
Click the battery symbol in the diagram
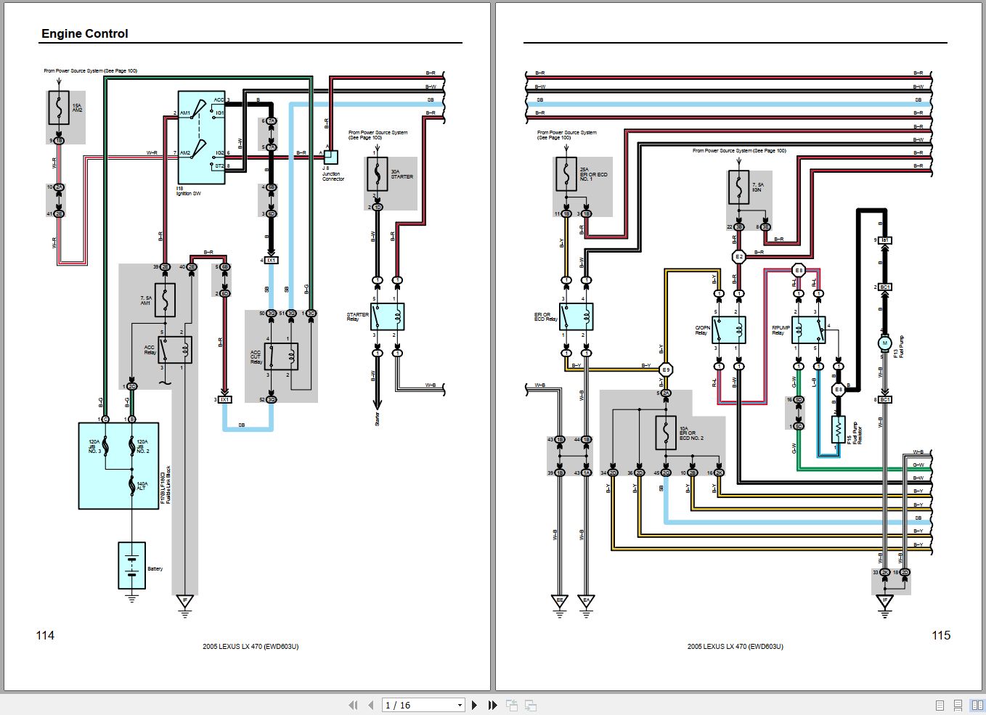pyautogui.click(x=131, y=565)
